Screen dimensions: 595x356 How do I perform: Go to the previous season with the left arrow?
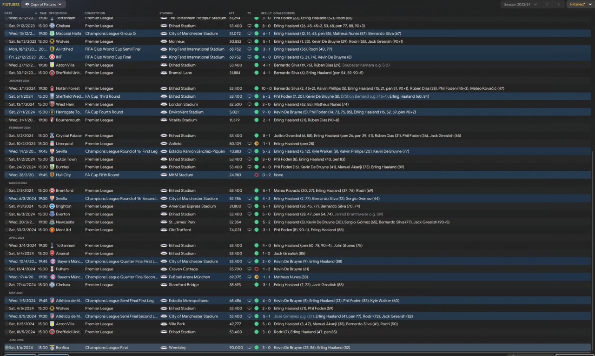(548, 4)
